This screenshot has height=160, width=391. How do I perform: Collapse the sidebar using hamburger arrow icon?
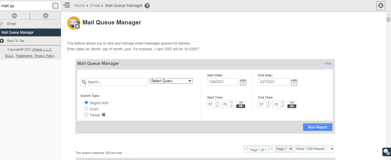click(67, 5)
